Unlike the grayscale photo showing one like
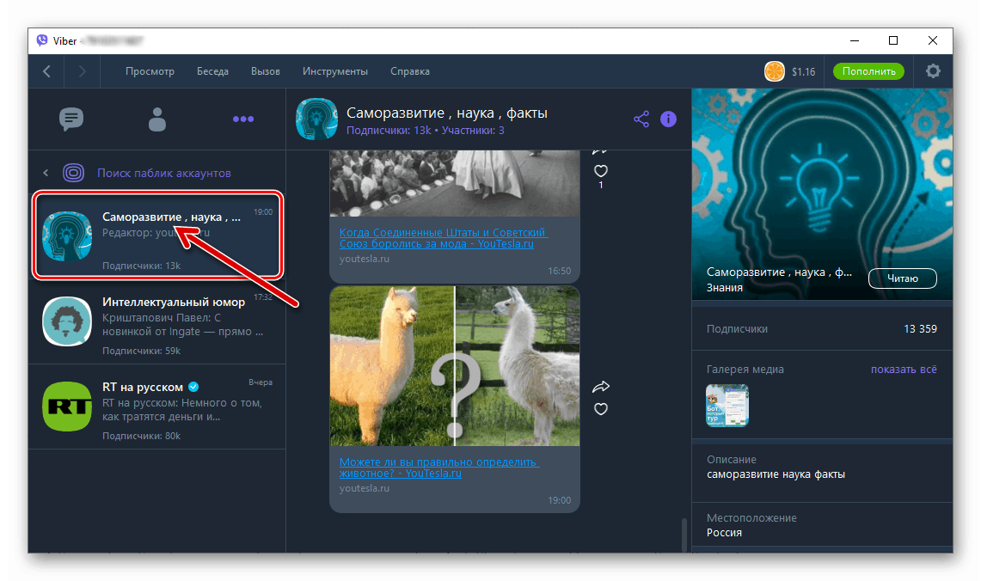The width and height of the screenshot is (981, 581). (600, 171)
